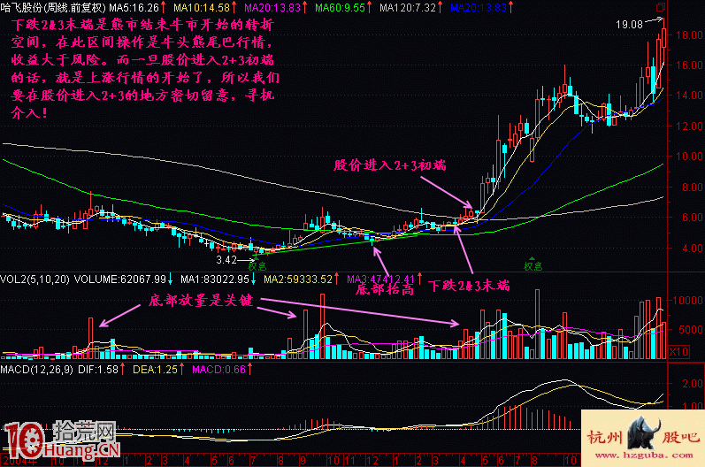Image resolution: width=705 pixels, height=467 pixels.
Task: Click the X10 volume multiplier box
Action: 679,351
